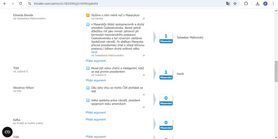Click thumbs-up on 'Musel být velice chytrý' argument

pyautogui.click(x=144, y=75)
